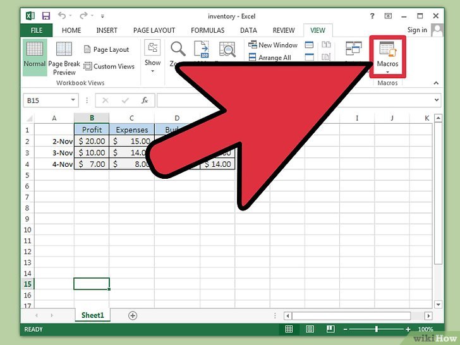
Task: Save the workbook with floppy icon
Action: pos(46,16)
